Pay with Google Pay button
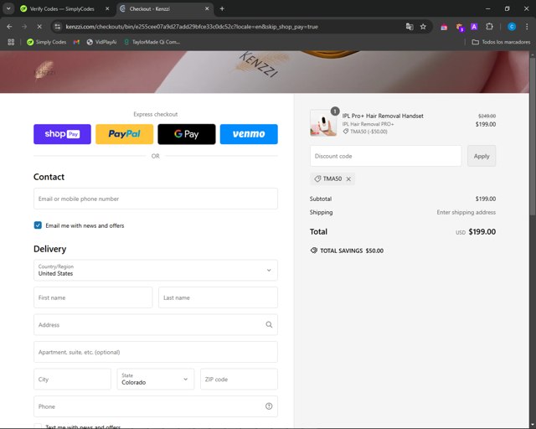The image size is (536, 429). tap(187, 134)
